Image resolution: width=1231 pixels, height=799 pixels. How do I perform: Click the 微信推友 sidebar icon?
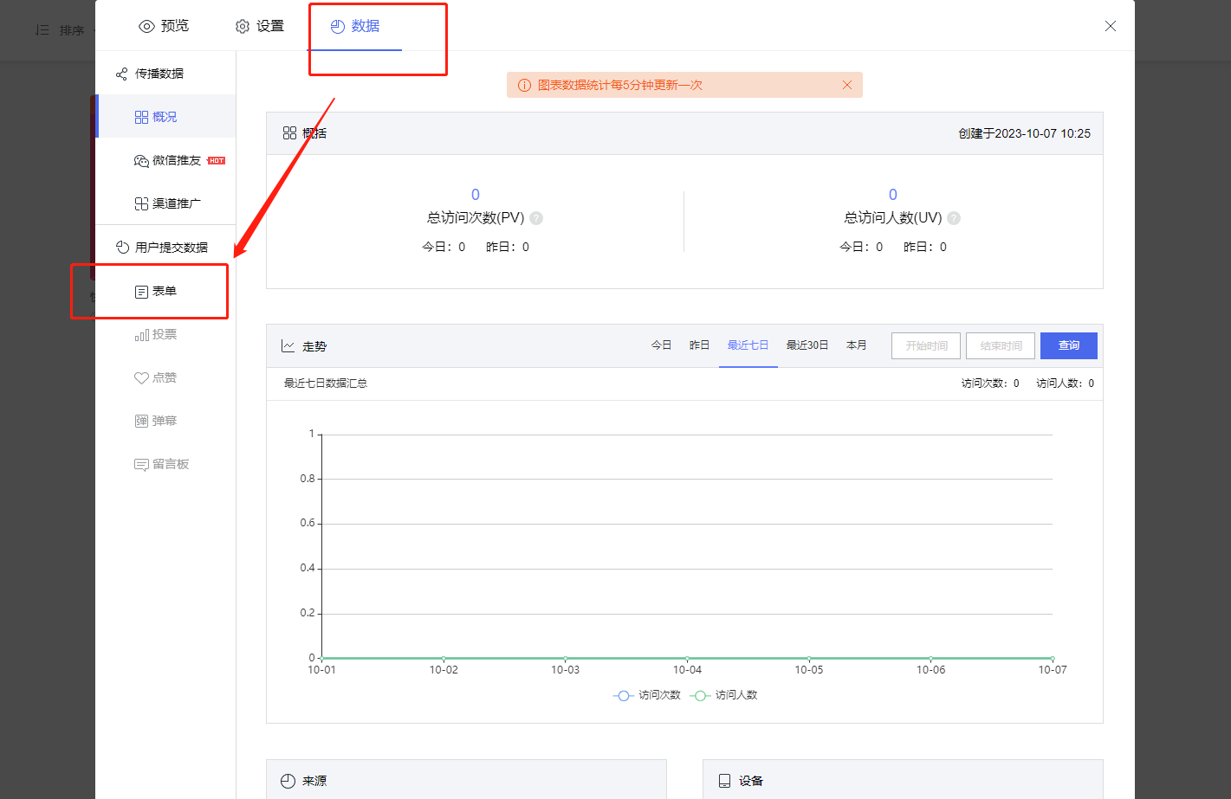click(x=141, y=161)
